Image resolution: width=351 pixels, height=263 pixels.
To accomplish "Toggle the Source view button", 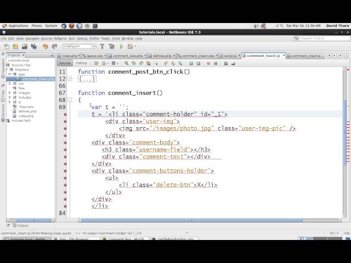I will 65,64.
